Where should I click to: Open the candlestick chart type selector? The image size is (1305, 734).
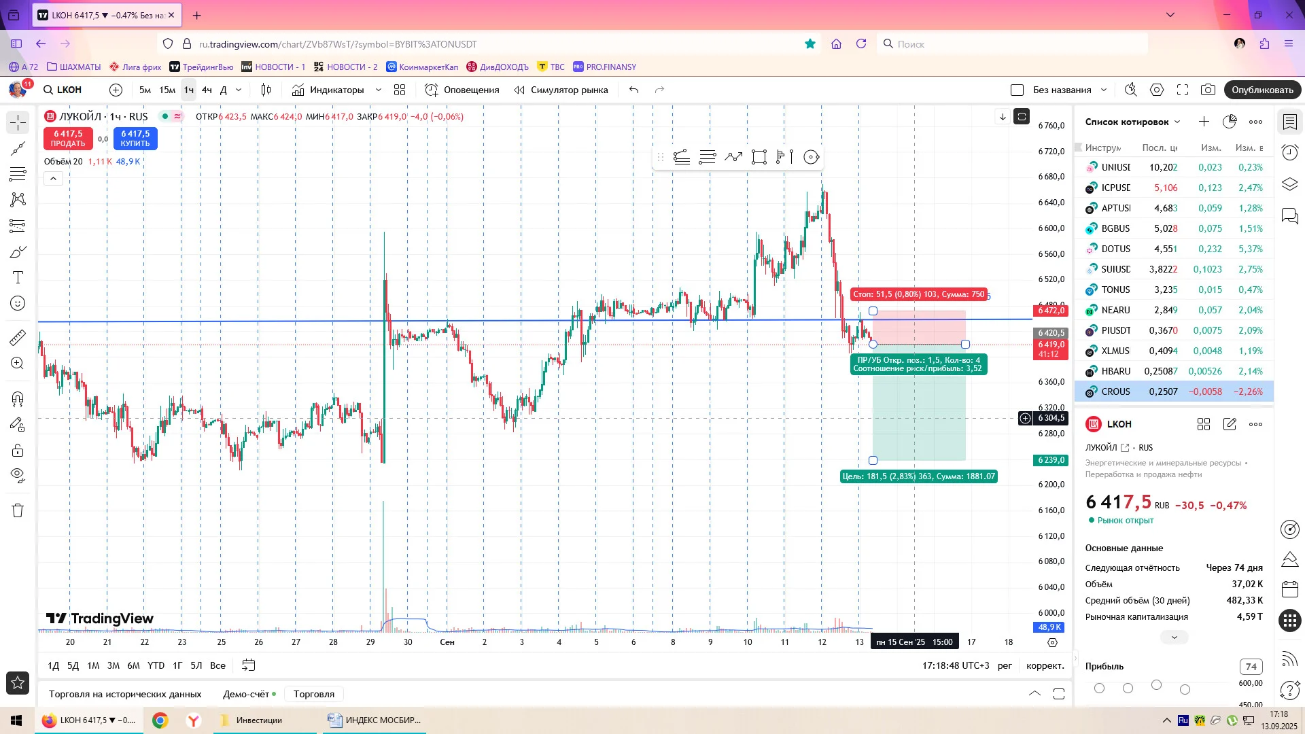[266, 90]
